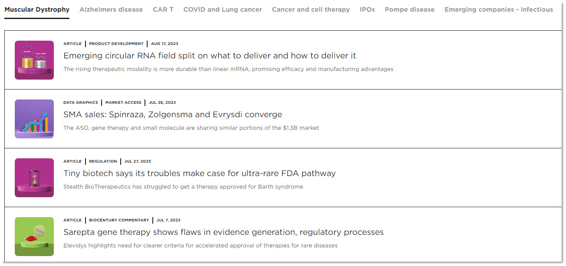This screenshot has height=266, width=566.
Task: Click the SMA sales bar chart thumbnail
Action: click(34, 119)
